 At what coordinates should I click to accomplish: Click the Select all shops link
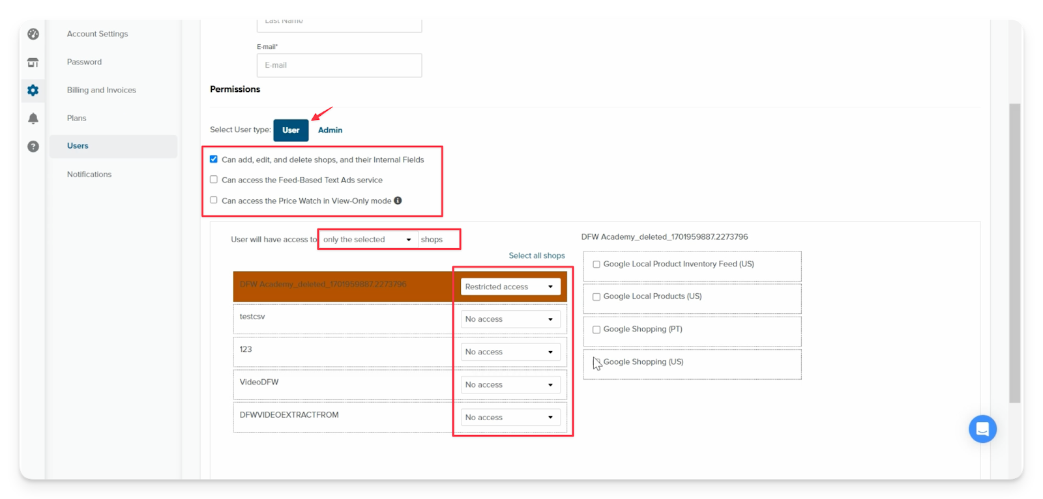536,256
